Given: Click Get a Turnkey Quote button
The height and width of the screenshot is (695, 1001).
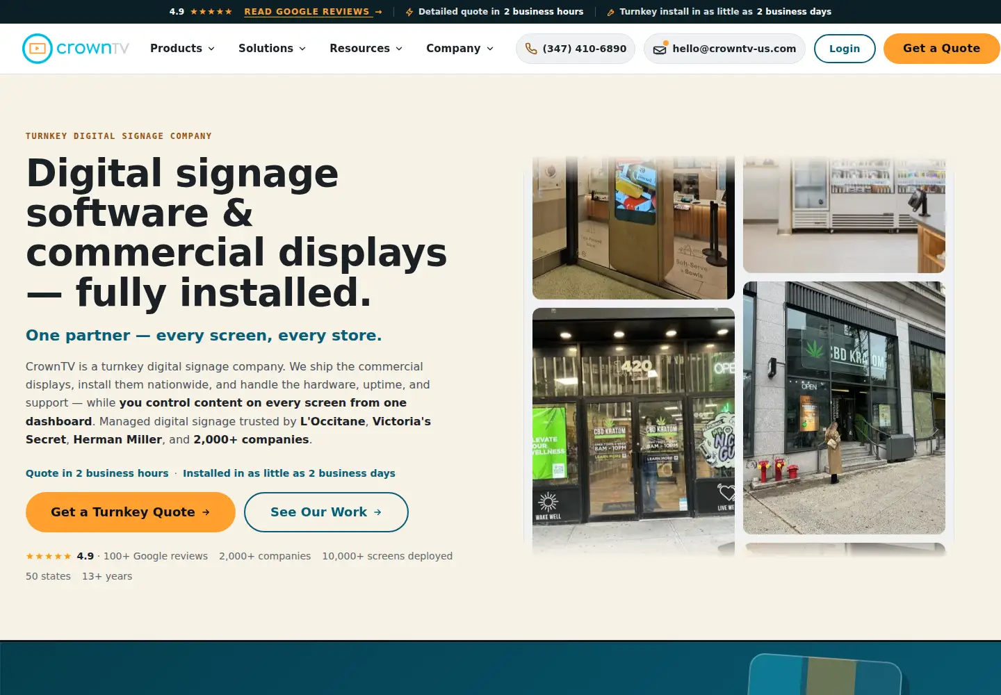Looking at the screenshot, I should click(131, 512).
